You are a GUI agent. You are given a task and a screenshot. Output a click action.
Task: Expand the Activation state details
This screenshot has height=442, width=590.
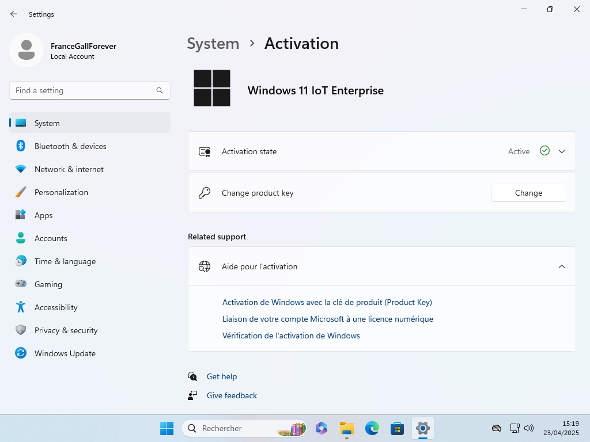tap(562, 151)
